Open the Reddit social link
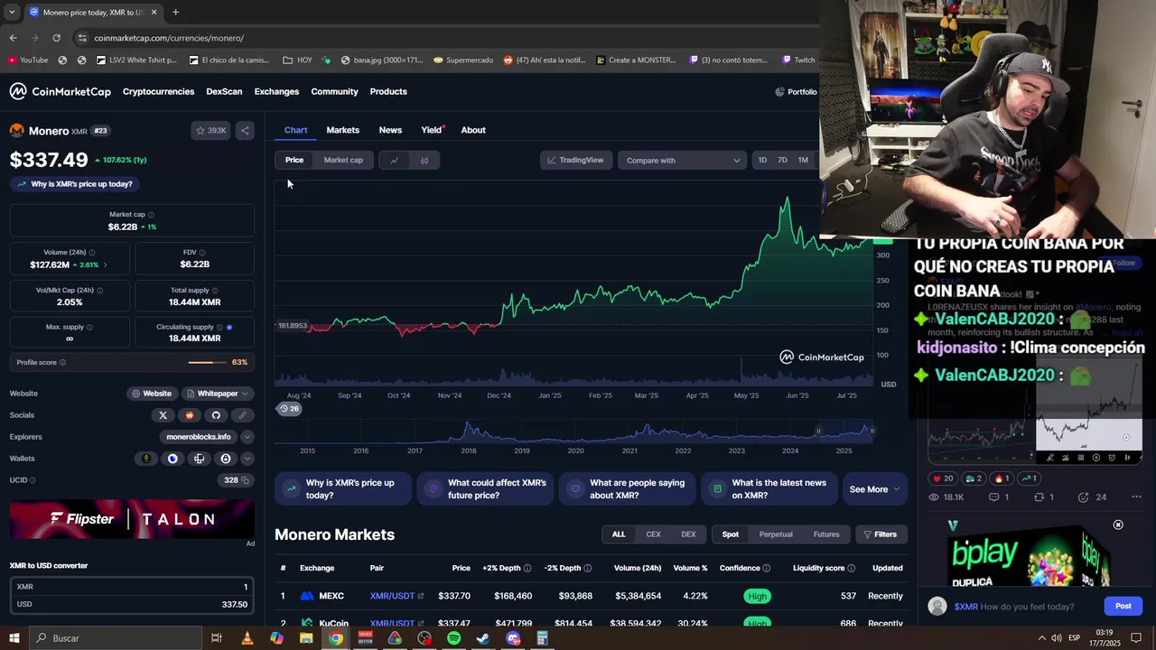 [189, 415]
